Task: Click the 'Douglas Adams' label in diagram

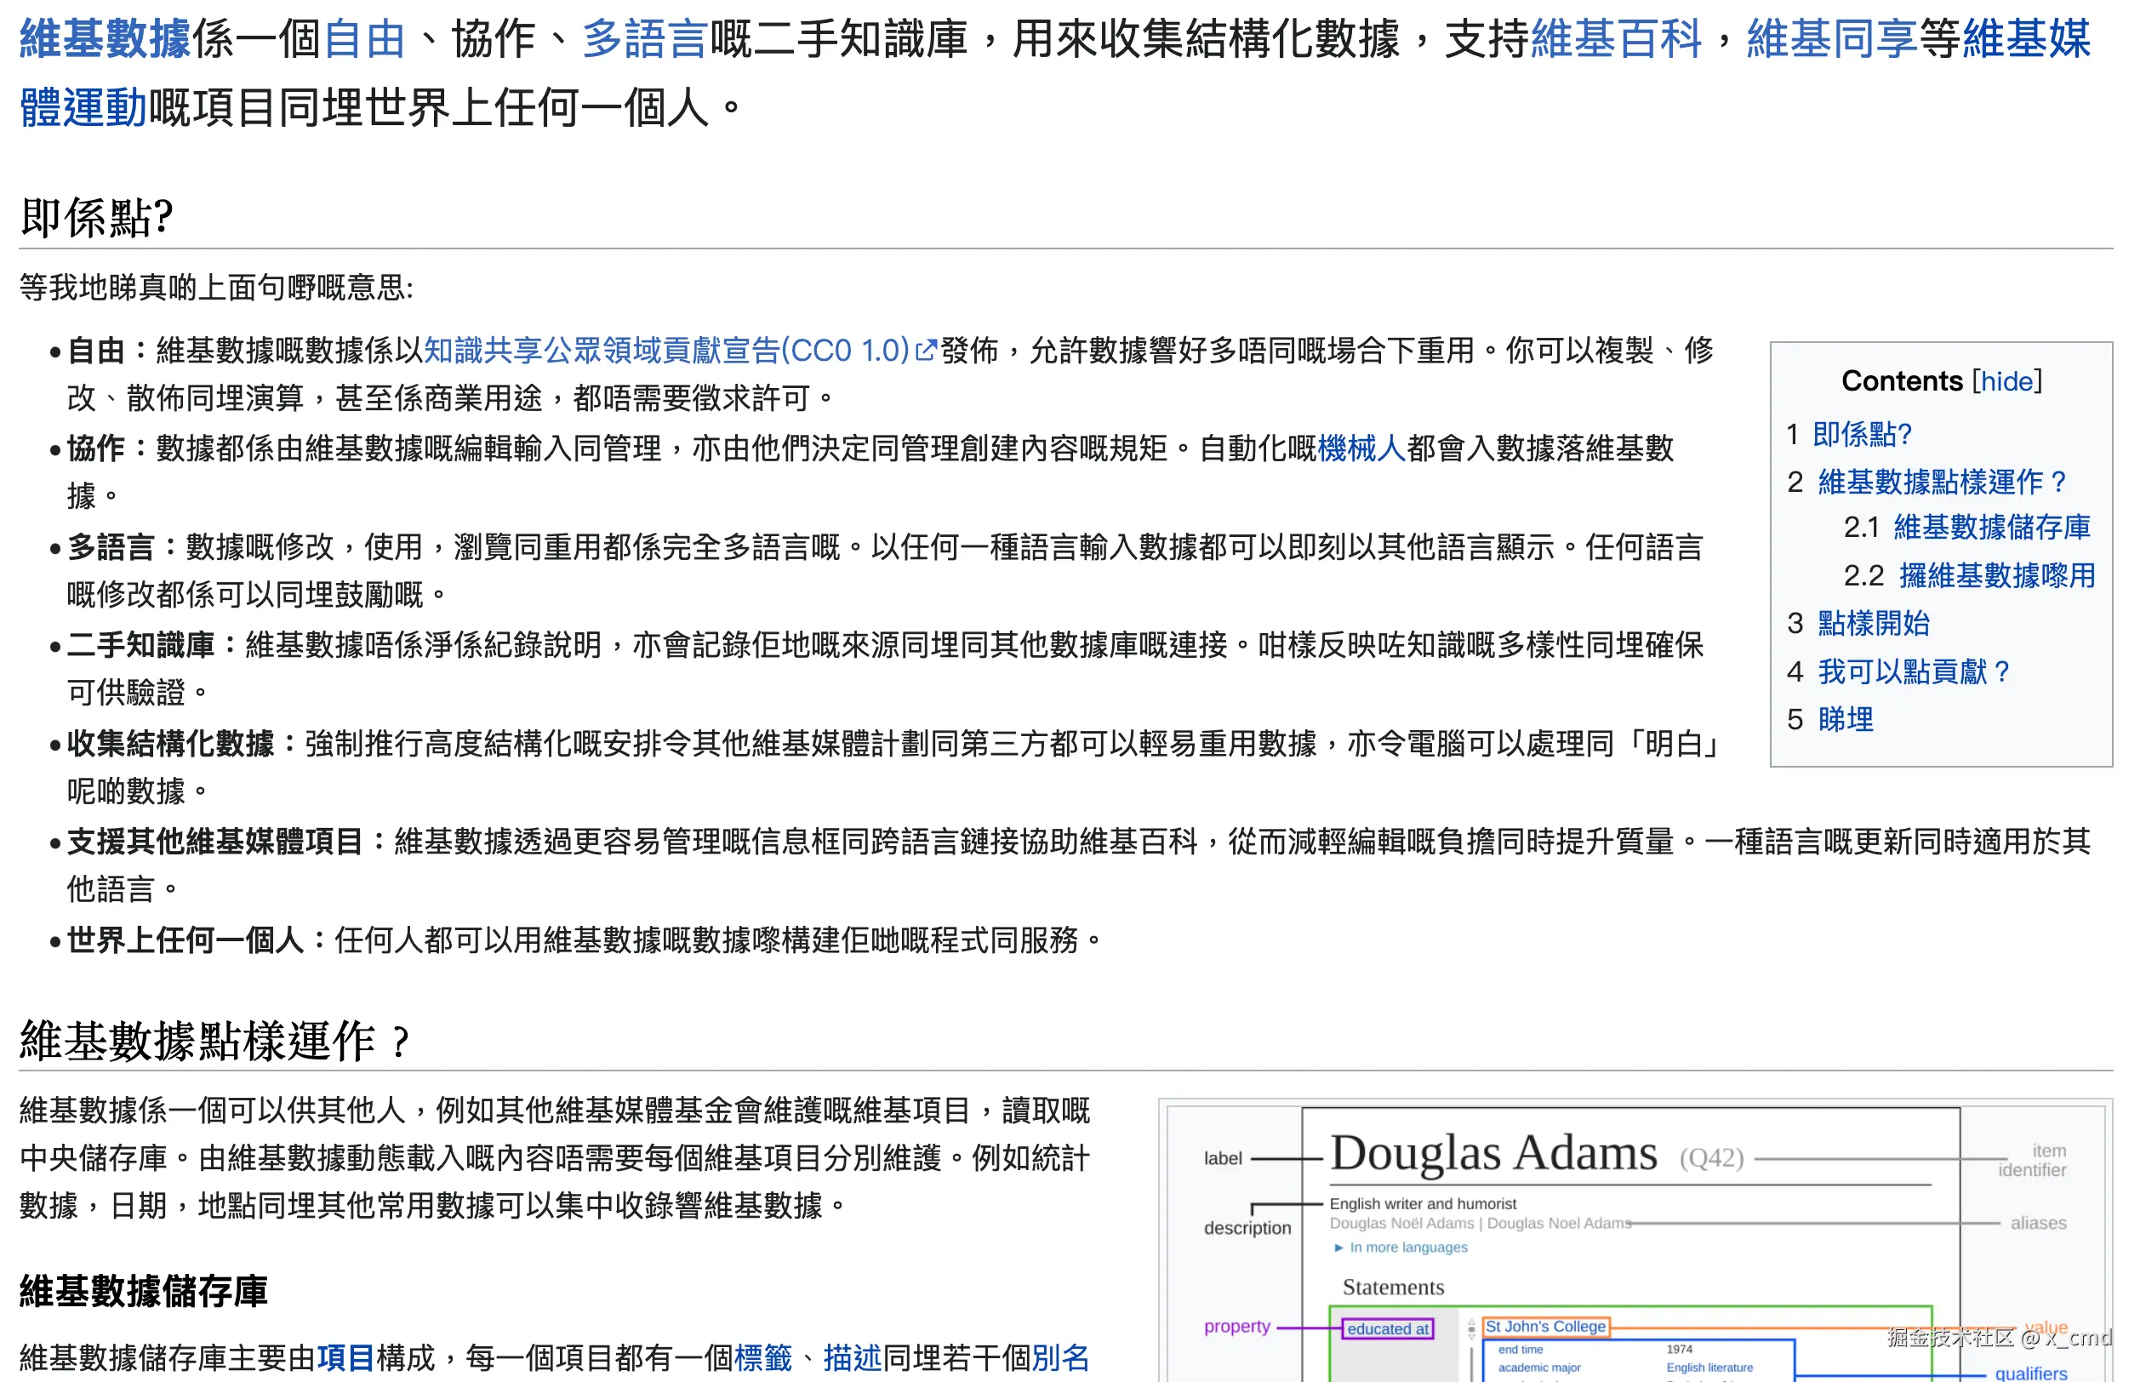Action: click(1493, 1153)
